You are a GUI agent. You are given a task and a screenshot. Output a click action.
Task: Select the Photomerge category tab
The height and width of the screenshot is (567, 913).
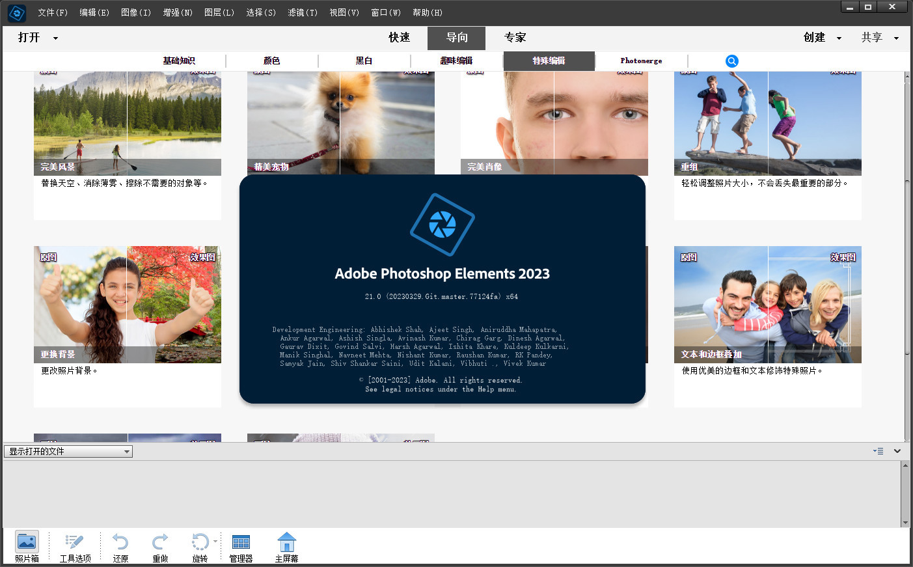(x=641, y=61)
